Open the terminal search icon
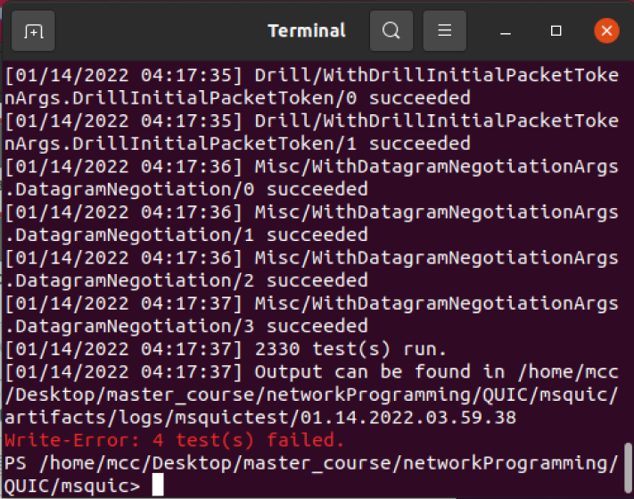The width and height of the screenshot is (634, 499). pyautogui.click(x=391, y=30)
